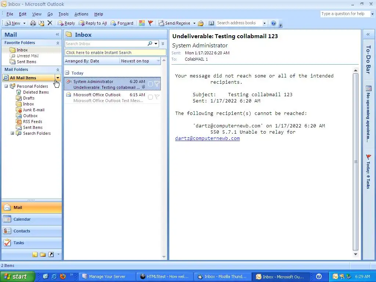Open the Edit menu
This screenshot has height=282, width=376.
click(x=22, y=14)
